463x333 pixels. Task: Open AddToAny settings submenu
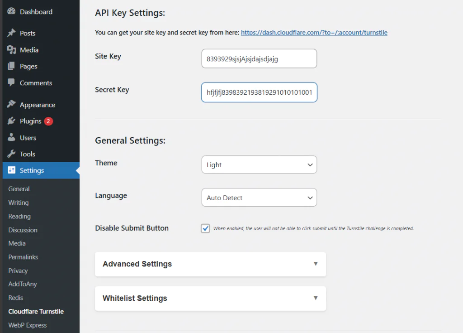pyautogui.click(x=23, y=284)
